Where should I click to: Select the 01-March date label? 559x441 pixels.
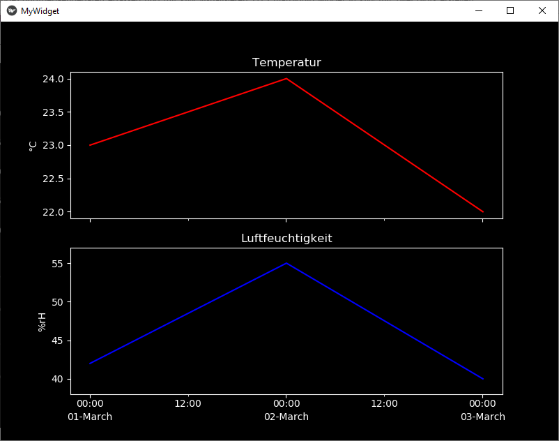coord(90,417)
